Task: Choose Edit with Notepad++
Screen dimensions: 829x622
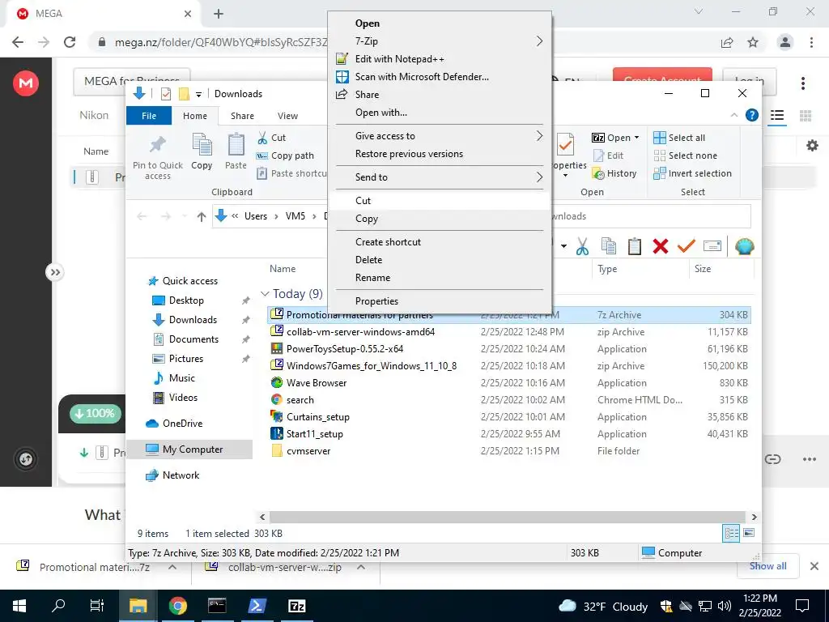Action: 439,59
